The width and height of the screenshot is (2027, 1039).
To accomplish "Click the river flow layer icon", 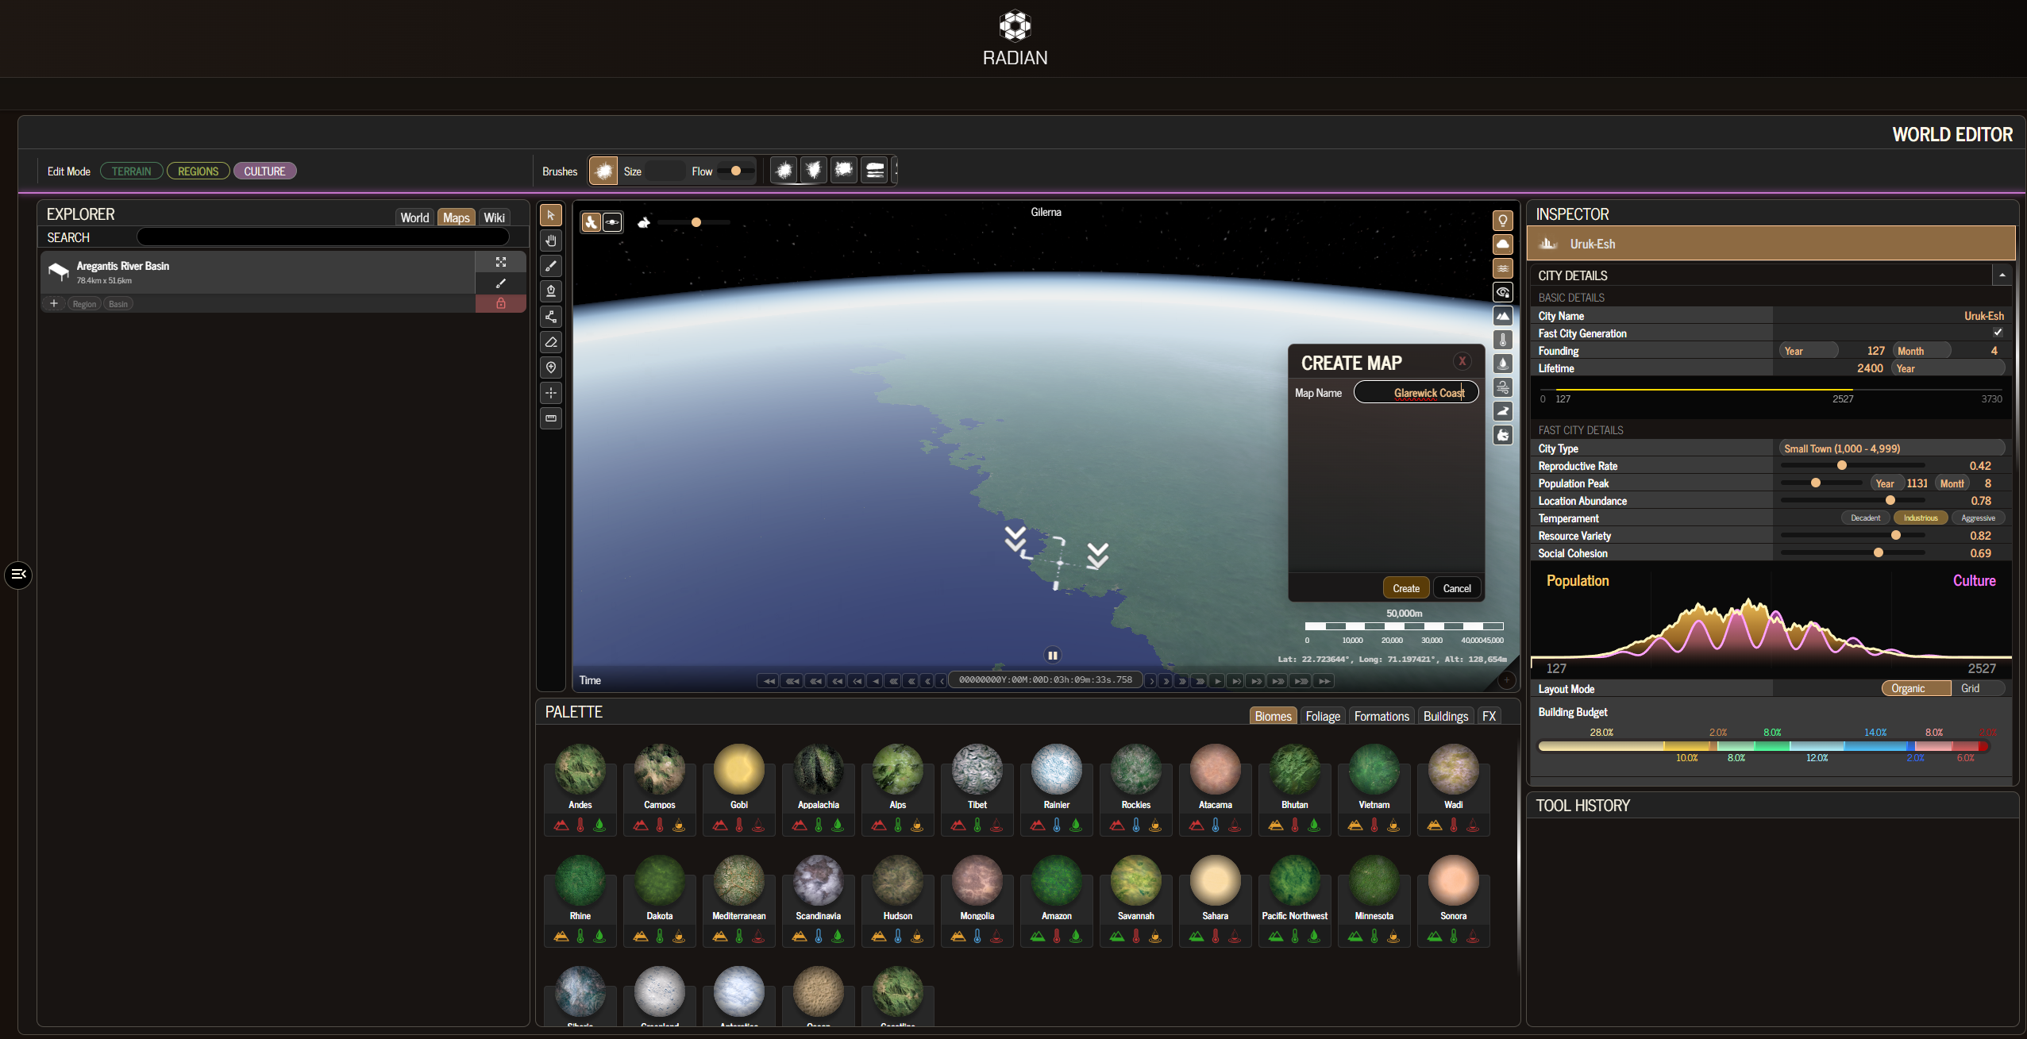I will (1503, 411).
